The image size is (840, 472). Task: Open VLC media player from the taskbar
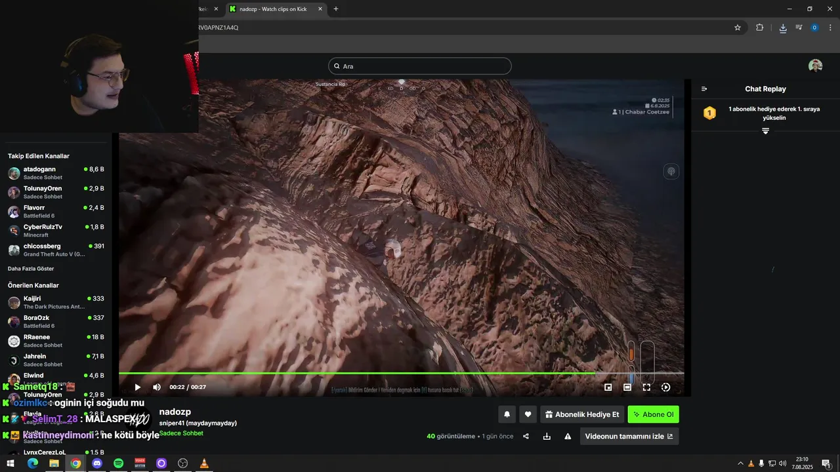pyautogui.click(x=204, y=463)
